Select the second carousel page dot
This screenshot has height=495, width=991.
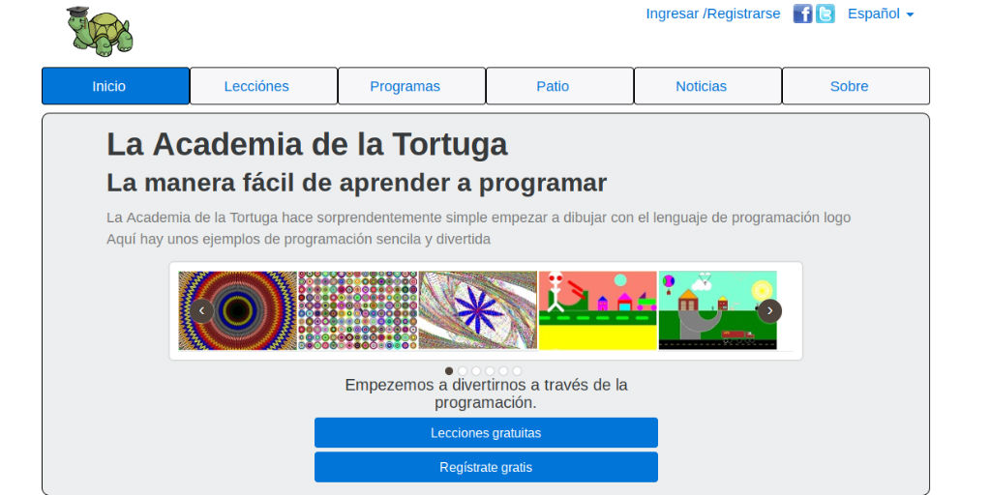[463, 371]
